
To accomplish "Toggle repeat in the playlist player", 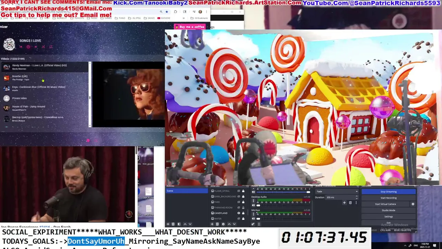I will click(51, 47).
